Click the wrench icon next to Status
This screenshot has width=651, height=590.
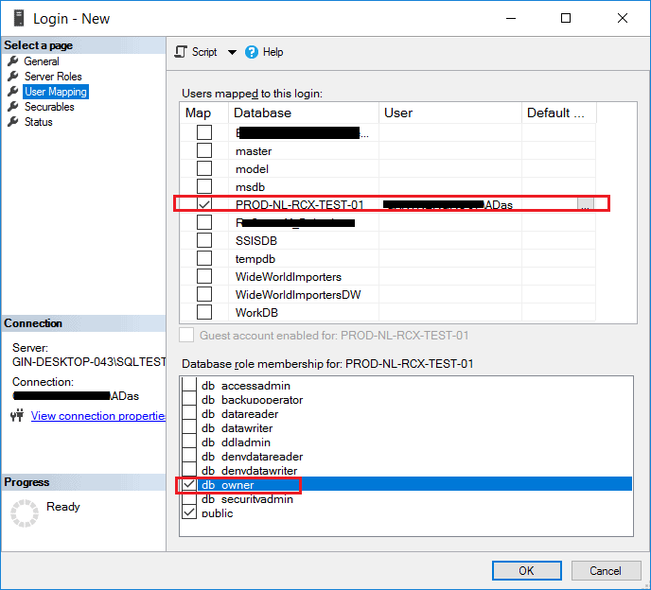[x=13, y=122]
